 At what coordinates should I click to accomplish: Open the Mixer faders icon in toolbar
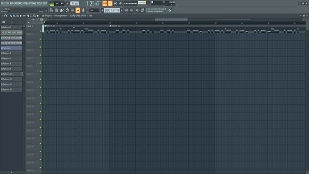coord(72,10)
